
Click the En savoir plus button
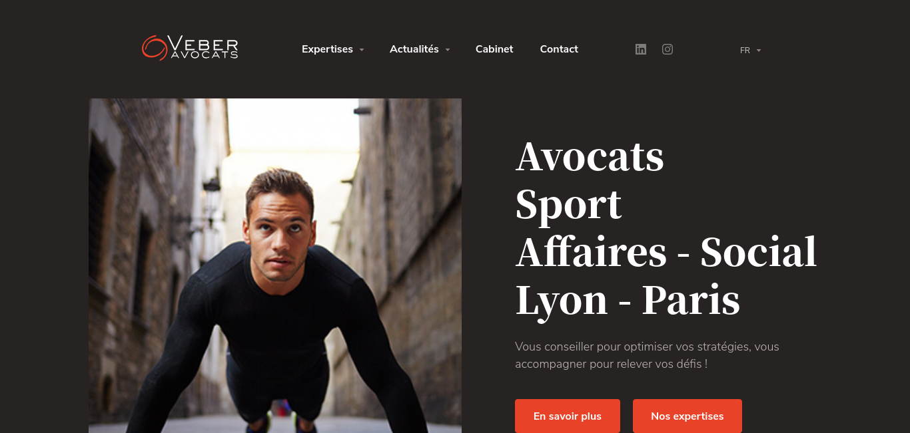coord(568,416)
